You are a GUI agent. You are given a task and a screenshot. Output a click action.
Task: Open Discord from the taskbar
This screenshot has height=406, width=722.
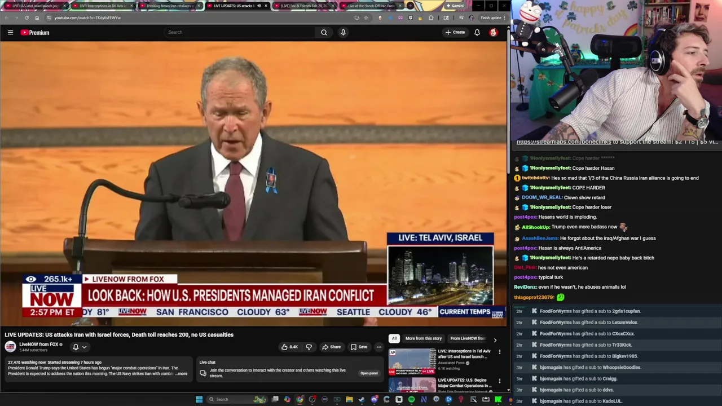coord(374,399)
